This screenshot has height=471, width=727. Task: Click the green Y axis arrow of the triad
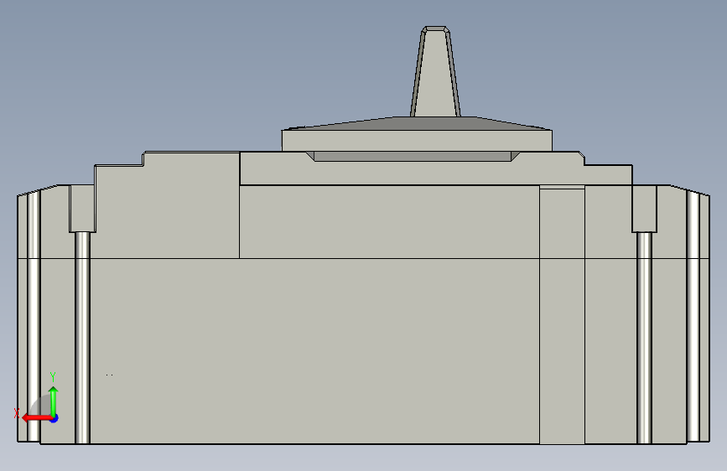pos(54,401)
